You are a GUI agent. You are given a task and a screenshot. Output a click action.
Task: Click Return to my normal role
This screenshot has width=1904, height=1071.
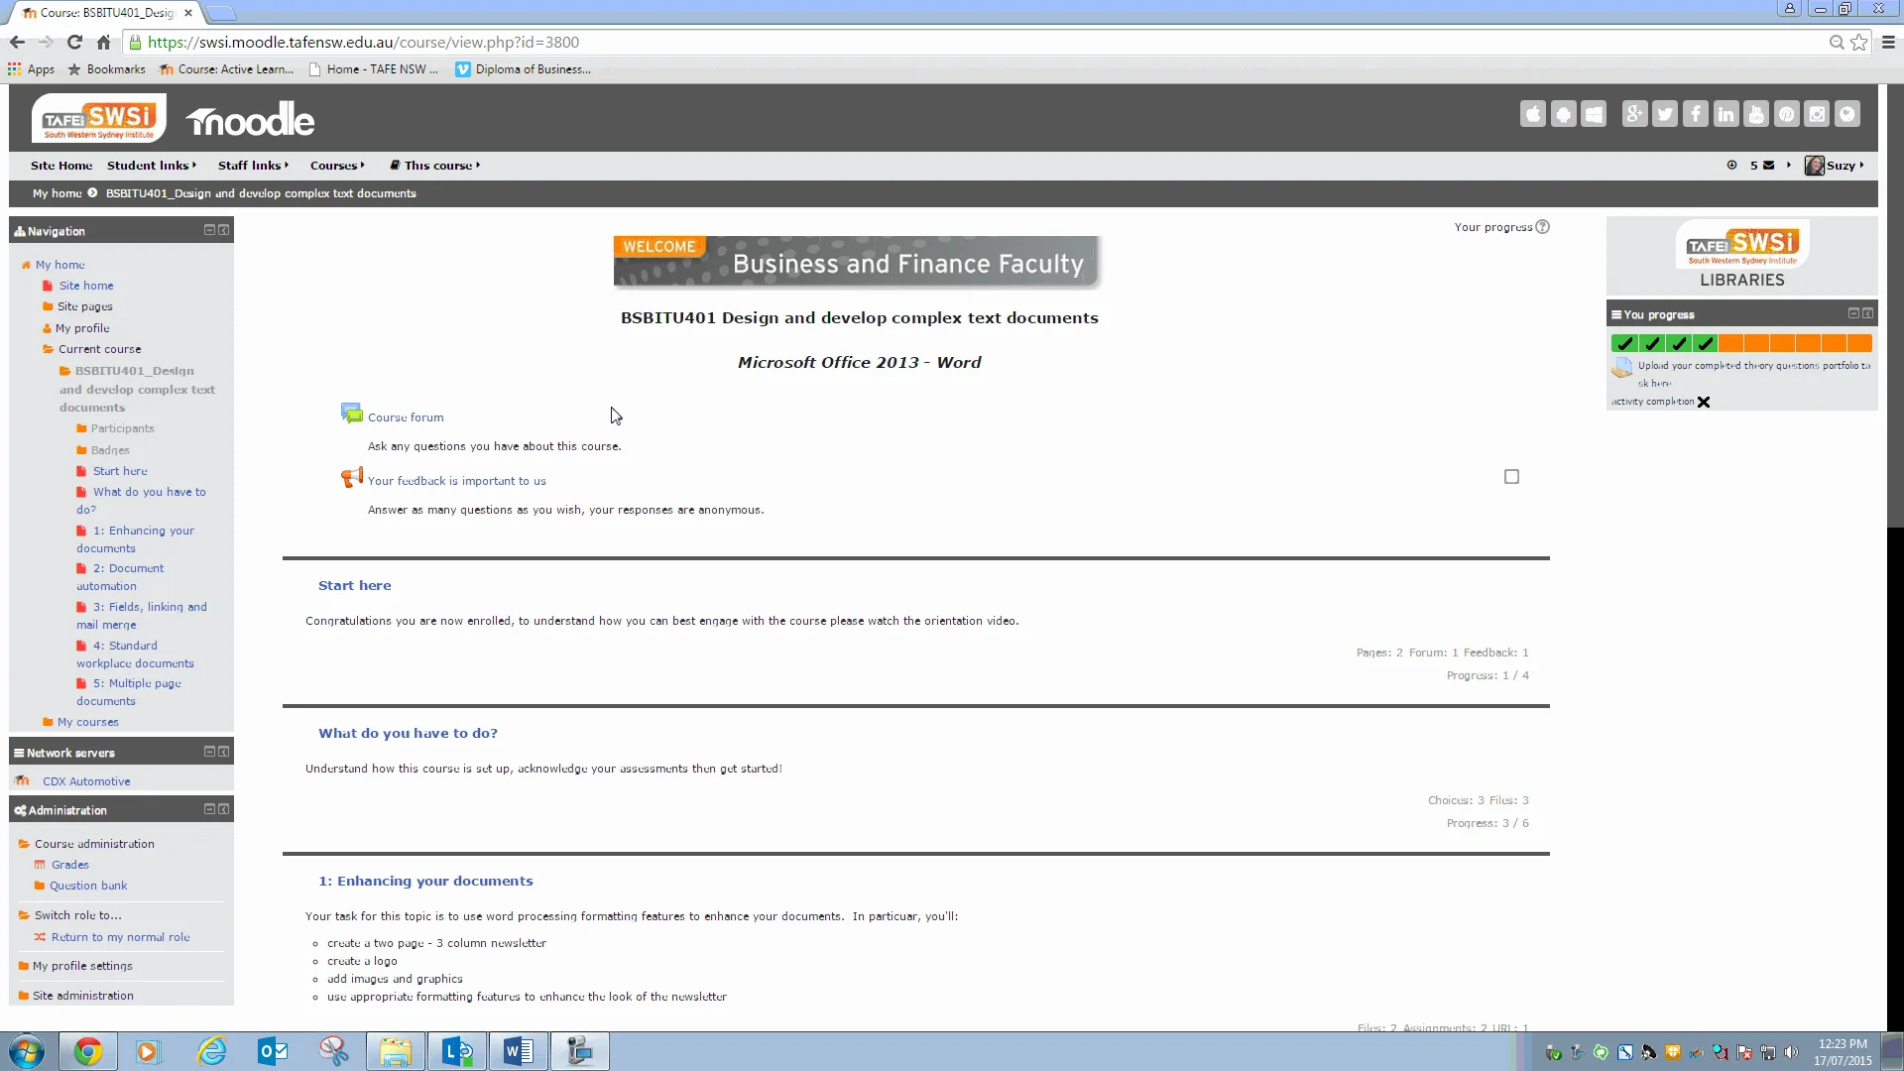click(120, 937)
